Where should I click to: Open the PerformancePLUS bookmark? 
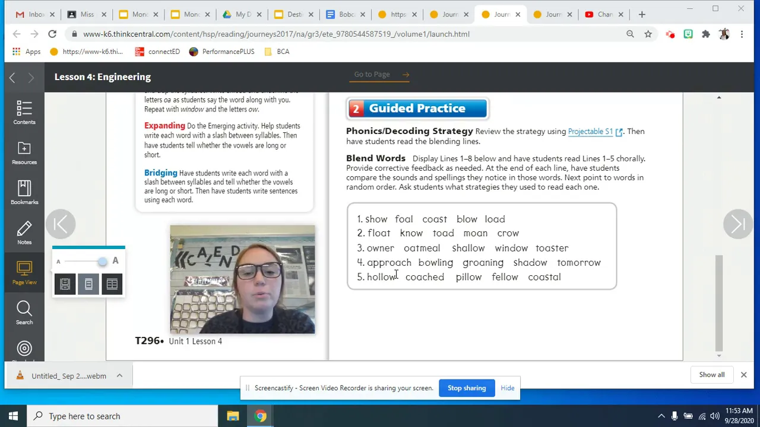(x=221, y=52)
